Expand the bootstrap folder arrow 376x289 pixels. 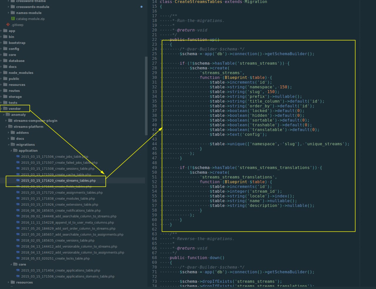pos(1,43)
